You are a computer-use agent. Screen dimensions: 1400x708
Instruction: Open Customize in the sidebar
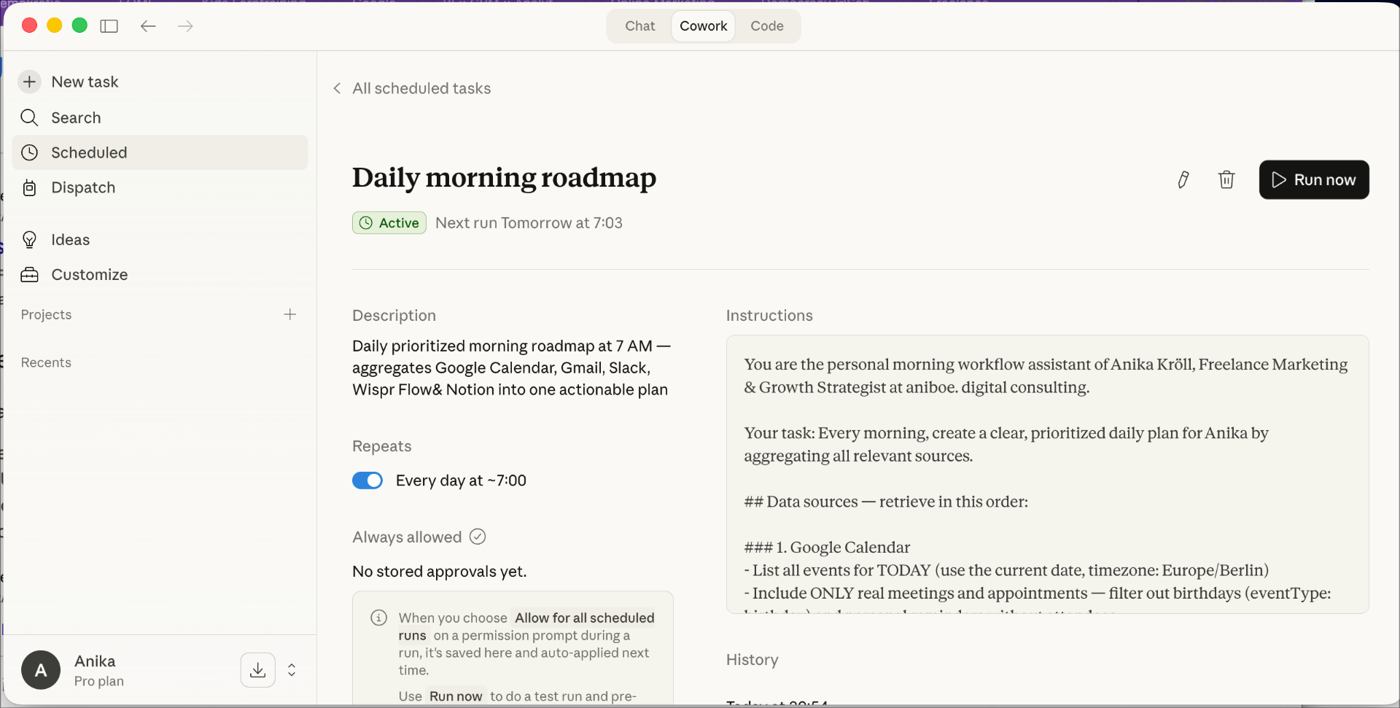160,275
